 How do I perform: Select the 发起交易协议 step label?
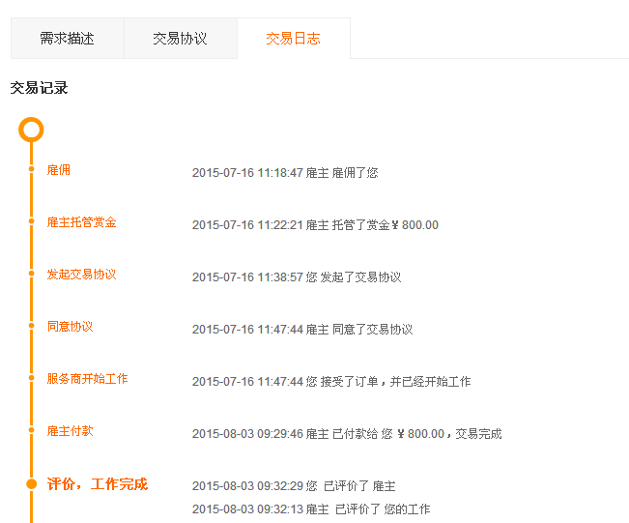tap(81, 275)
